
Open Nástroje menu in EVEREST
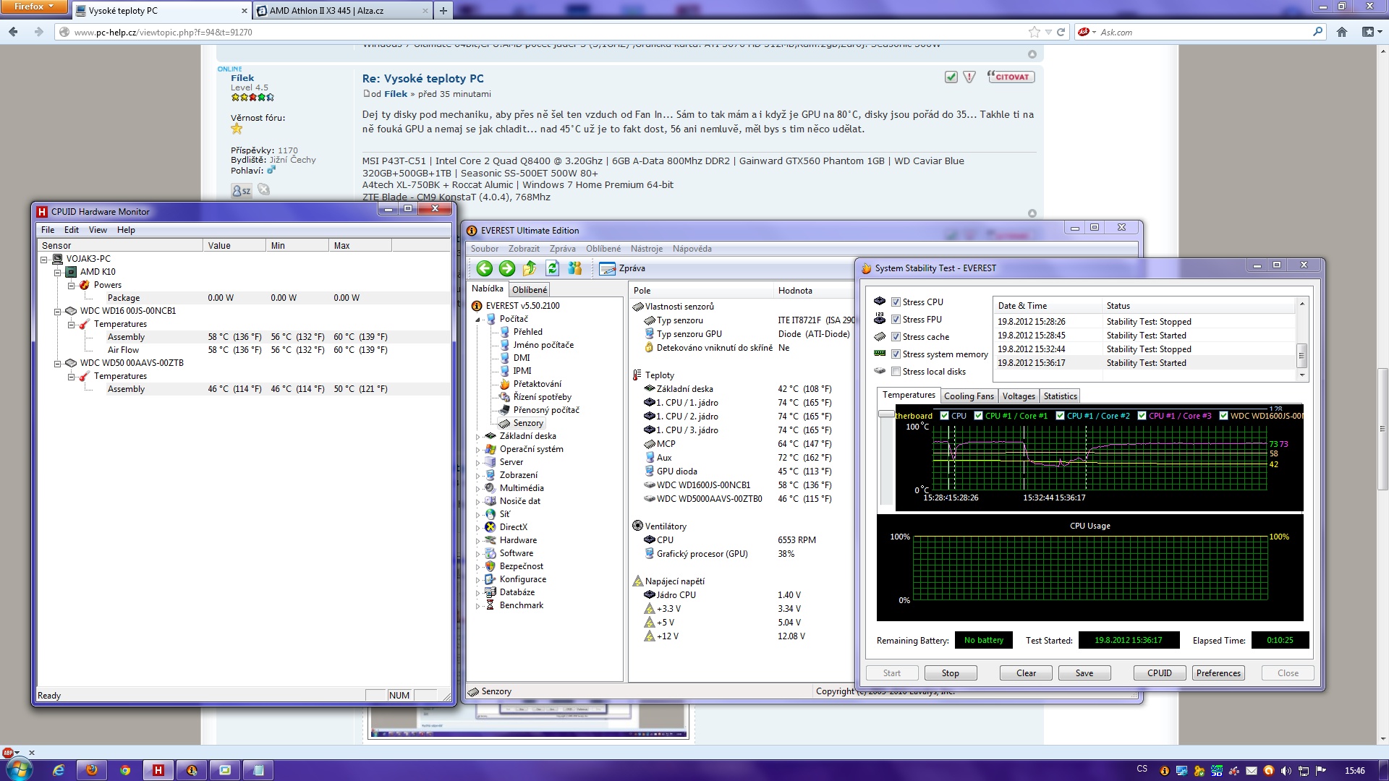pyautogui.click(x=646, y=249)
